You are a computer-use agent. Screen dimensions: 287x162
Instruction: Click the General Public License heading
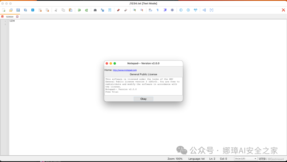(x=143, y=74)
